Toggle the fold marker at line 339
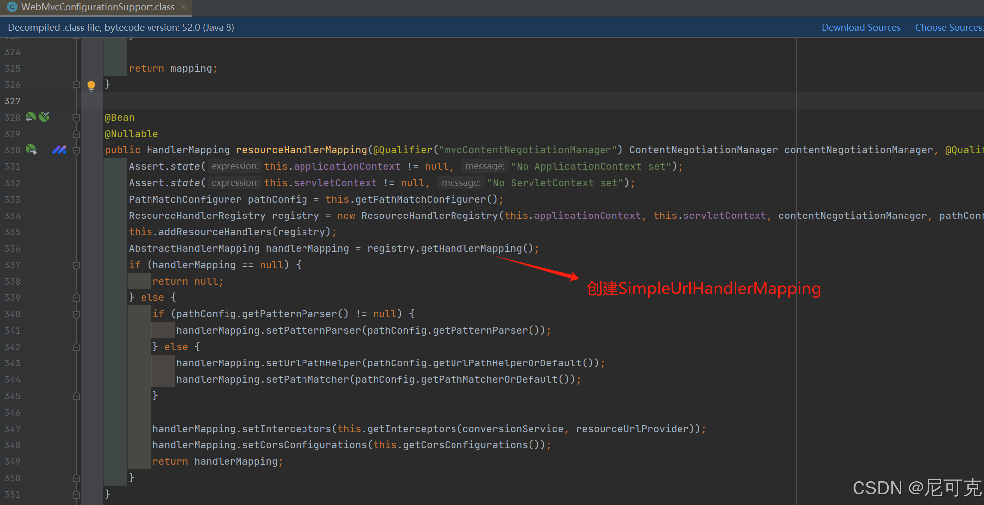The height and width of the screenshot is (505, 984). 76,297
